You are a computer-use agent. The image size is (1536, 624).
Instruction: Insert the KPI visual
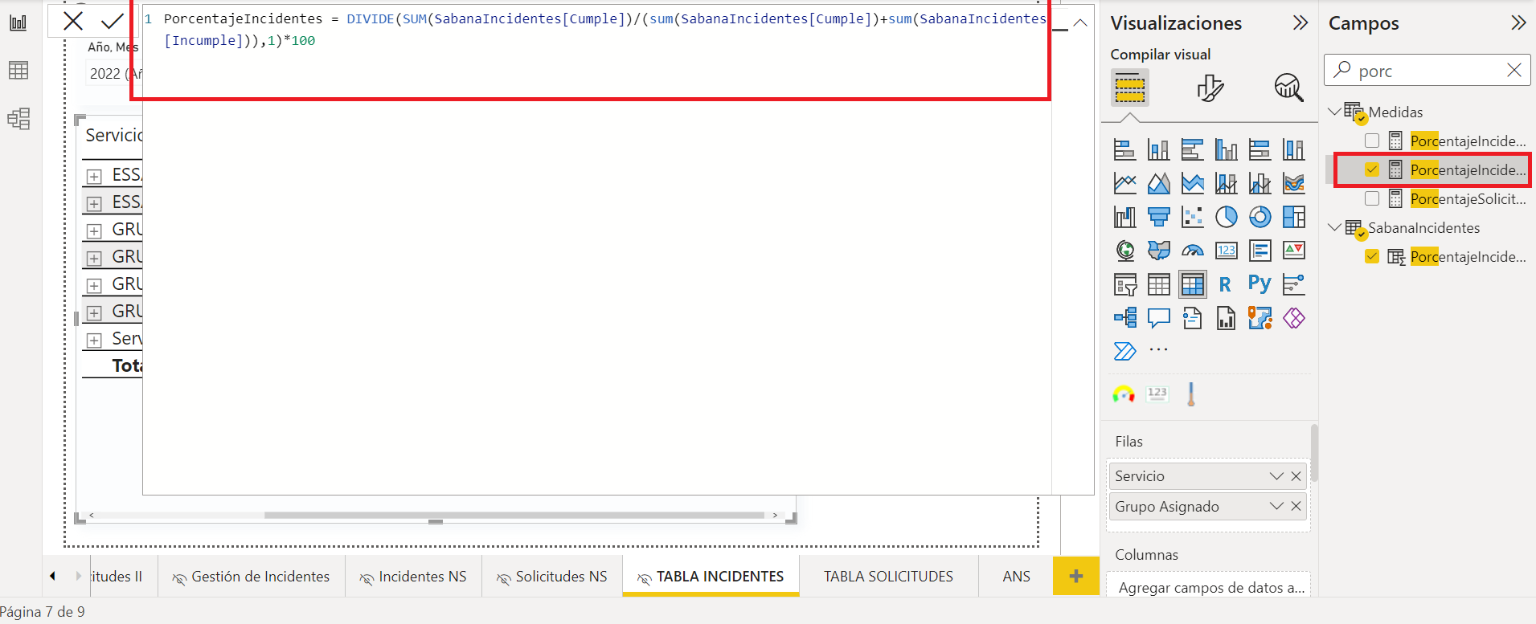(x=1293, y=251)
